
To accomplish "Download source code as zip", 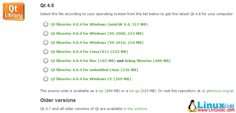I will [x=101, y=91].
